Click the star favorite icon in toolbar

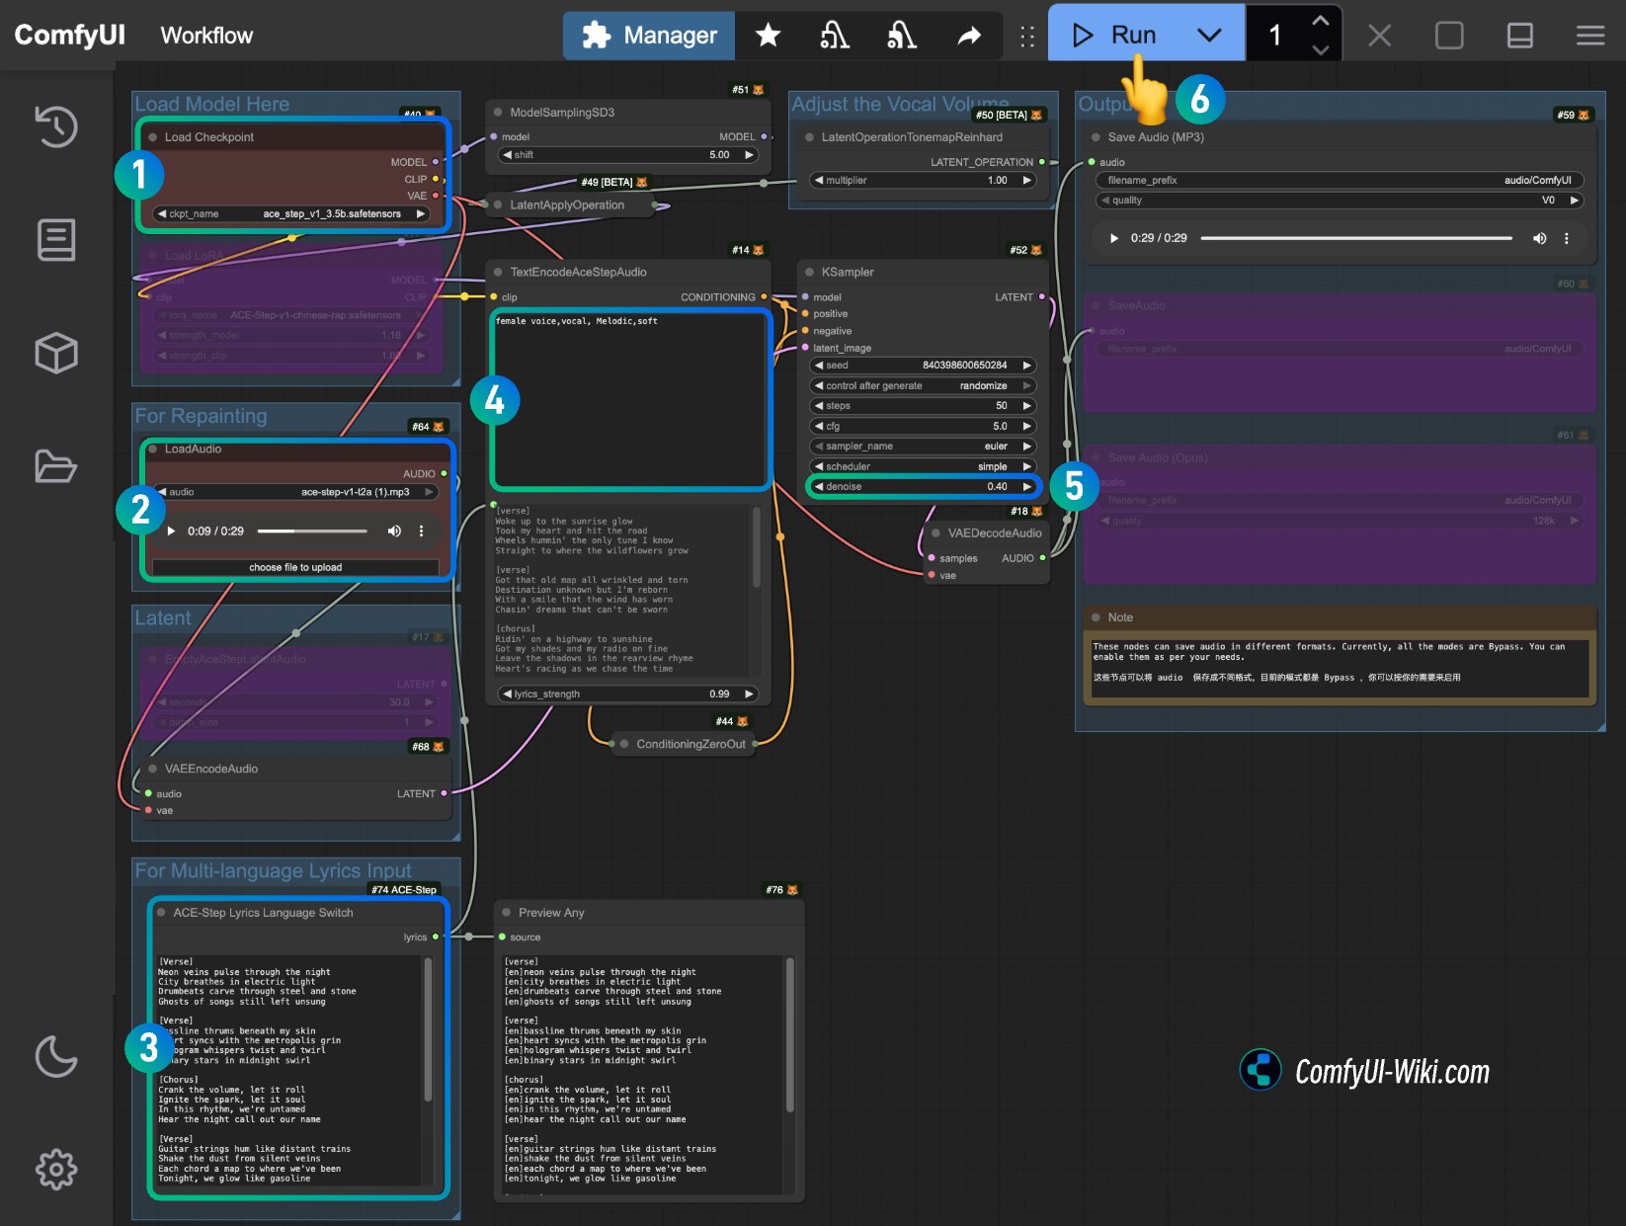[768, 36]
